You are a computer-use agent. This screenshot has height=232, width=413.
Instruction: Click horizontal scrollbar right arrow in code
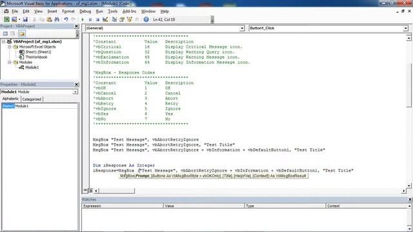click(x=404, y=191)
